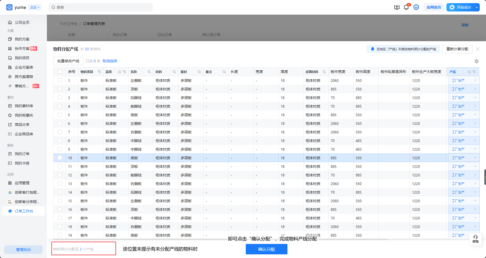486x258 pixels.
Task: Go to 我的方案 in the sidebar
Action: click(x=22, y=39)
